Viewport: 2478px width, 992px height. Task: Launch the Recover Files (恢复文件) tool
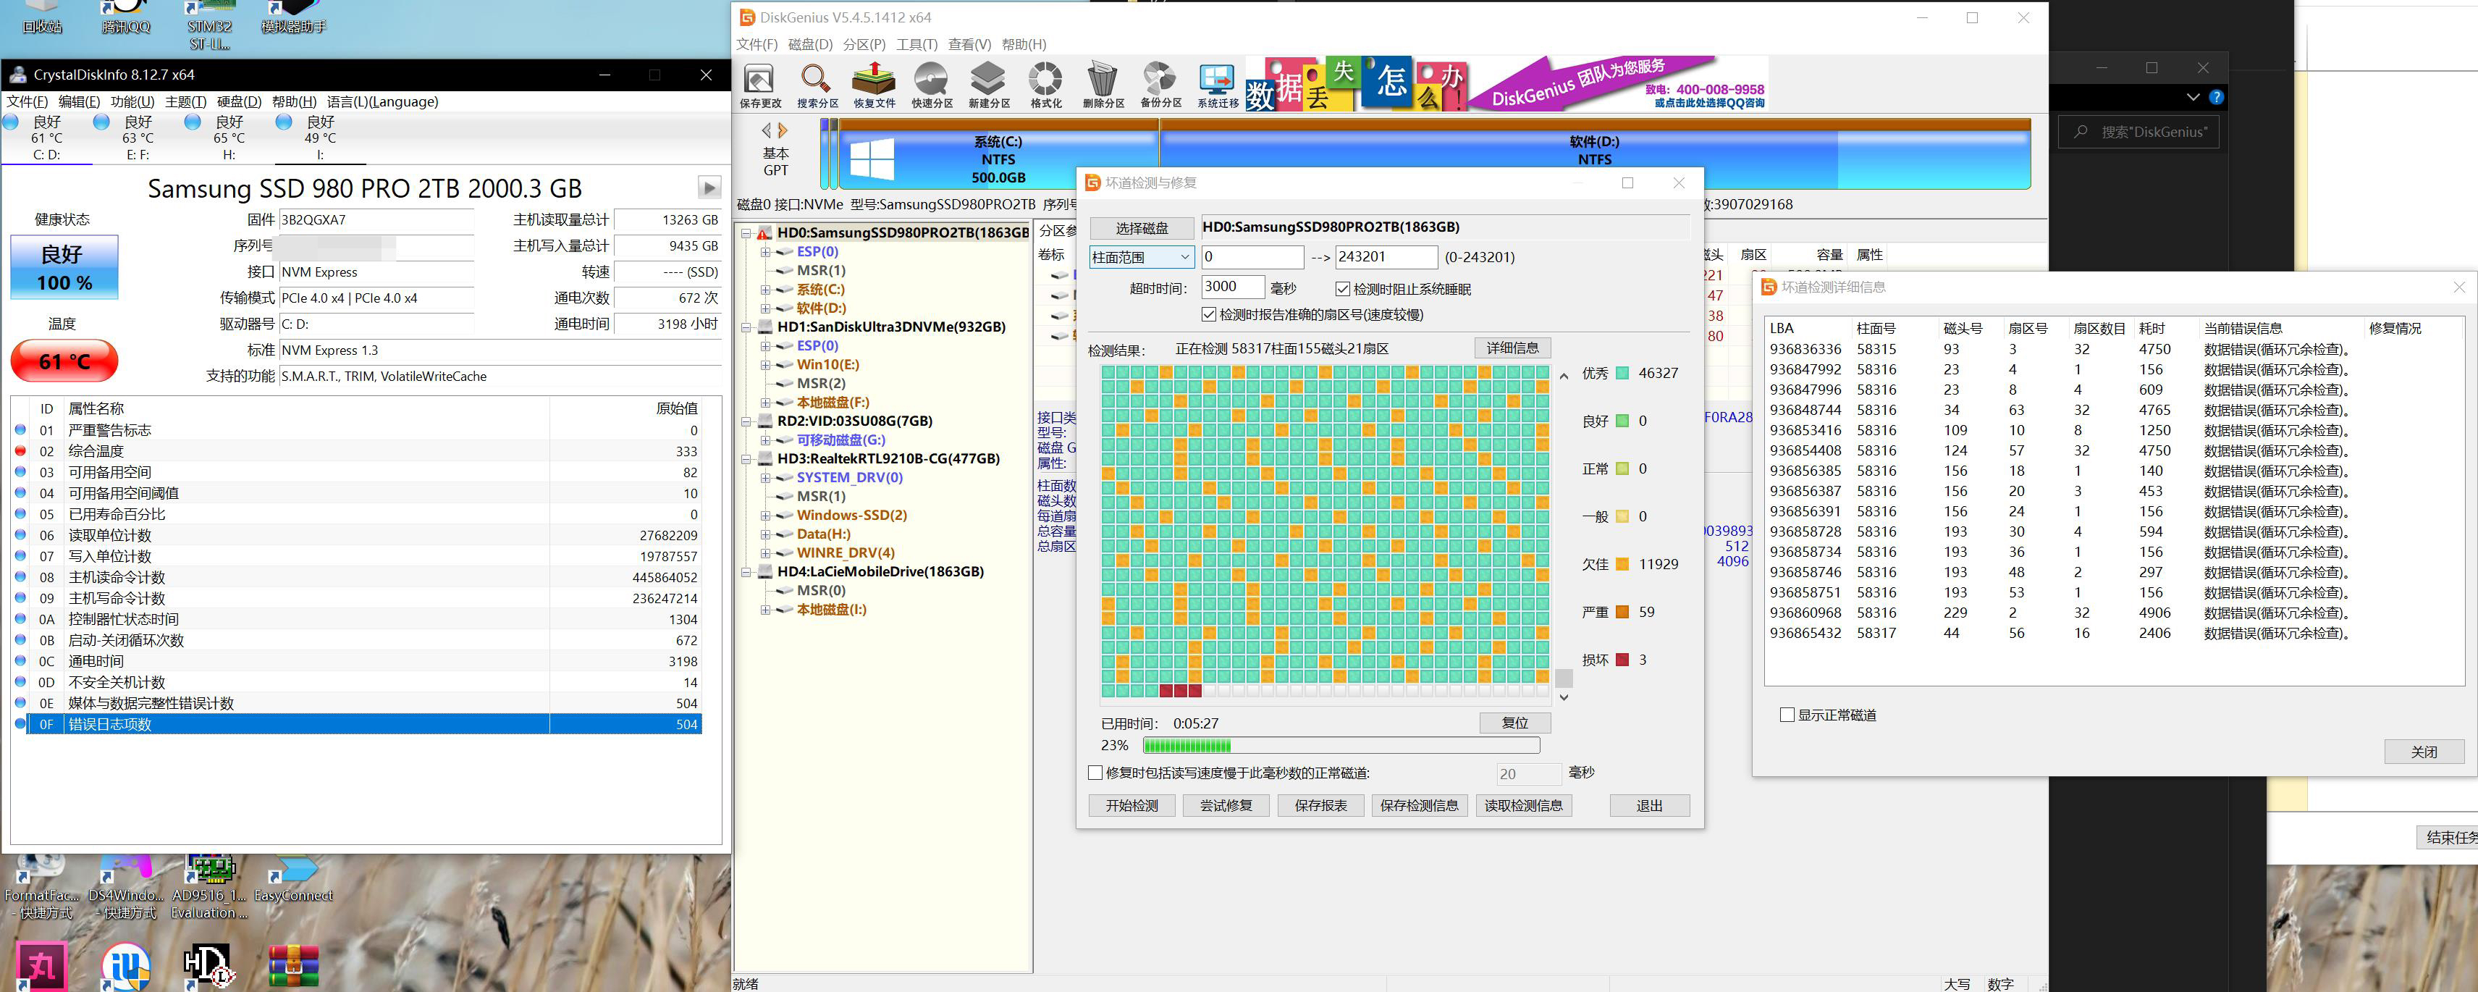[874, 85]
